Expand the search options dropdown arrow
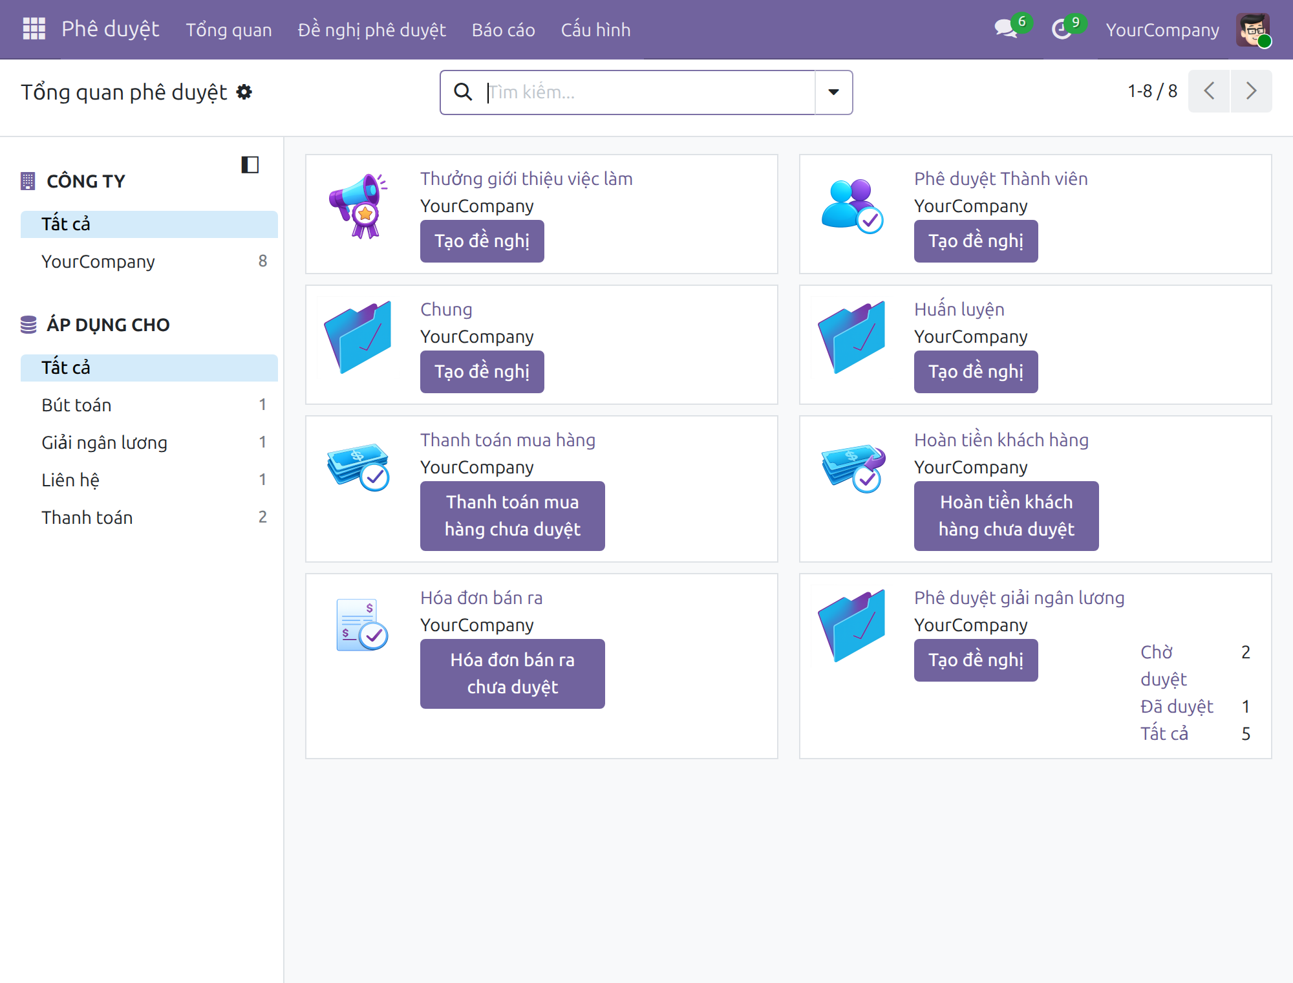The width and height of the screenshot is (1293, 983). pos(834,92)
